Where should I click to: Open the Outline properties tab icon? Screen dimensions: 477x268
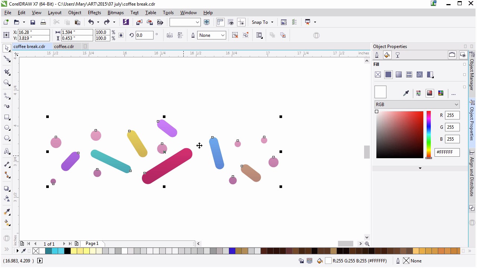(x=377, y=55)
